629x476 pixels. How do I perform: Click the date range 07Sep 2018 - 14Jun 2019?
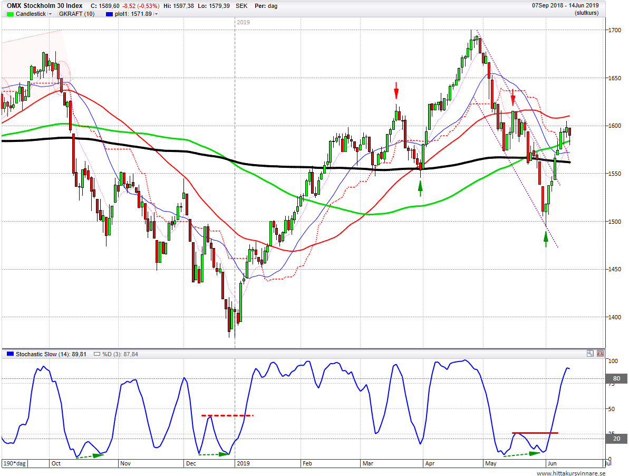[x=565, y=6]
